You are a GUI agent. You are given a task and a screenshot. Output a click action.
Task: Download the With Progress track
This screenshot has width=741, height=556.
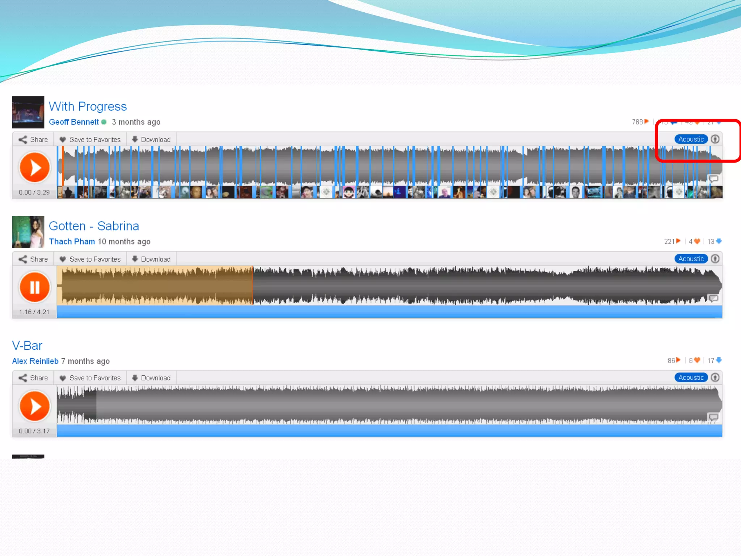pyautogui.click(x=151, y=140)
